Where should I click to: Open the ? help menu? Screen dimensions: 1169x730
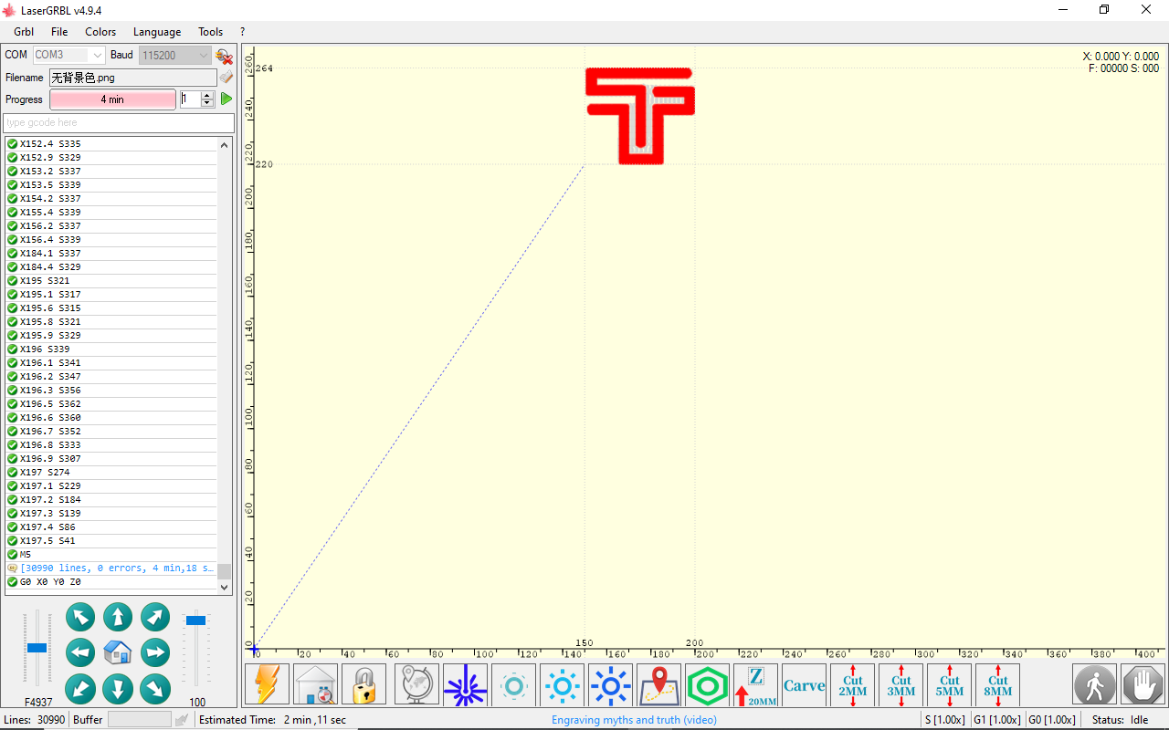tap(242, 32)
